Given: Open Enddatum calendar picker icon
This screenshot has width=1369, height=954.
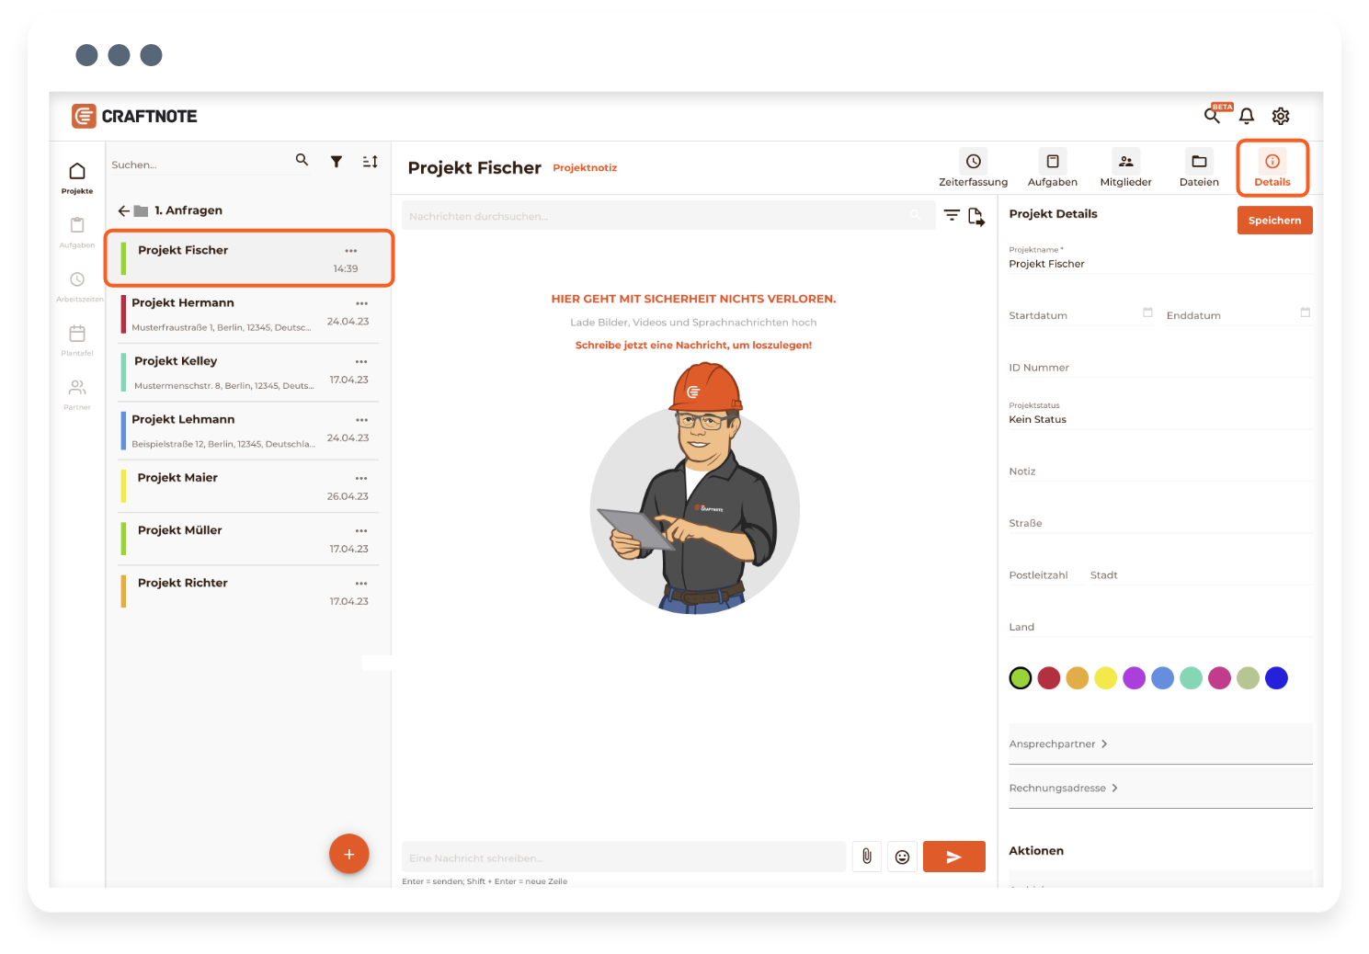Looking at the screenshot, I should tap(1306, 312).
